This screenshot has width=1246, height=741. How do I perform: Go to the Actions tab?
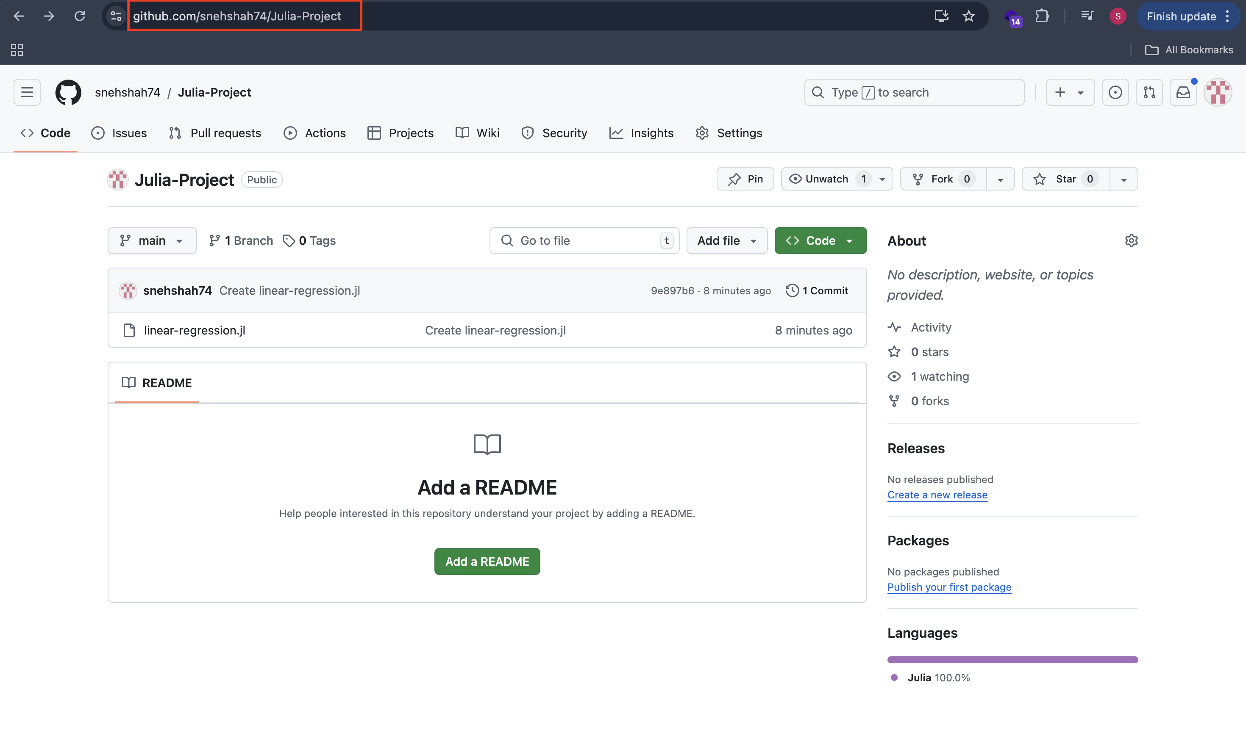[x=314, y=133]
